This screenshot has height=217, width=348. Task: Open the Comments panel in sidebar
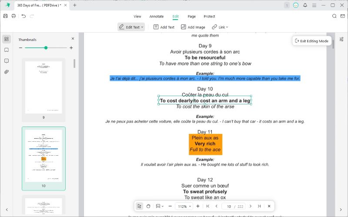point(7,61)
